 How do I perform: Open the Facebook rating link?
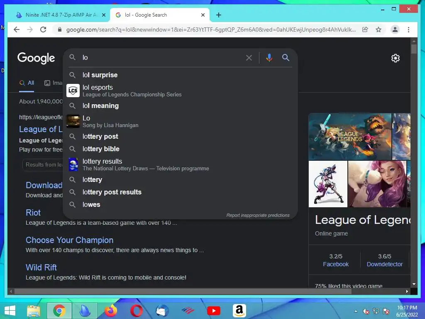pos(335,264)
